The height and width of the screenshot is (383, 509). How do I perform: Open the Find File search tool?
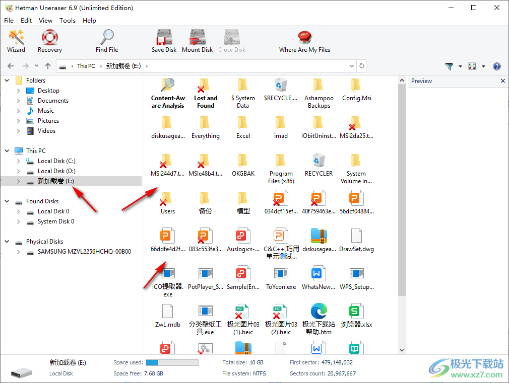(x=107, y=41)
